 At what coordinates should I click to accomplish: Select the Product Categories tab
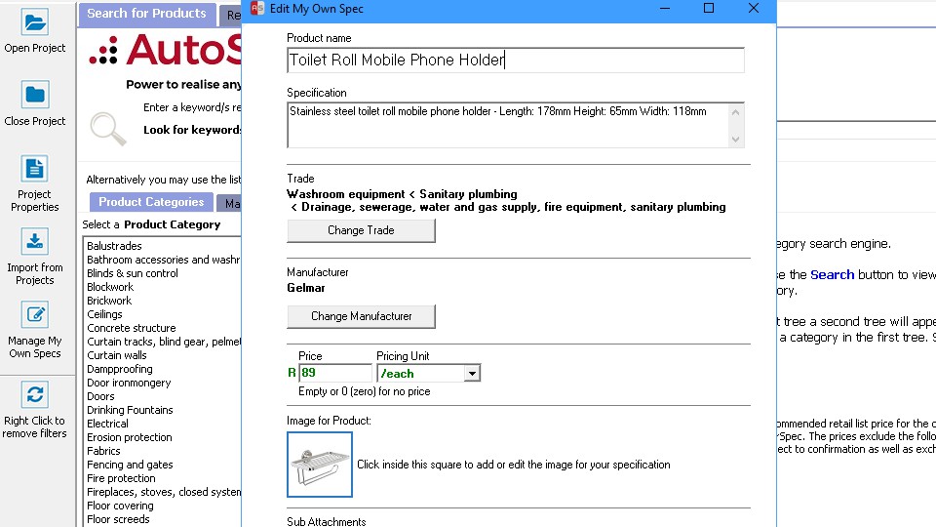151,202
